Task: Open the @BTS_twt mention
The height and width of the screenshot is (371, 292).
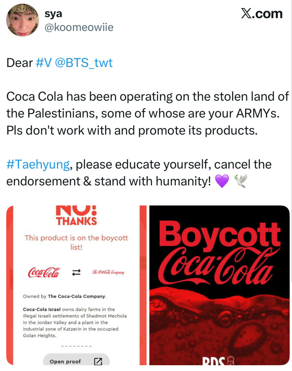Action: [84, 63]
